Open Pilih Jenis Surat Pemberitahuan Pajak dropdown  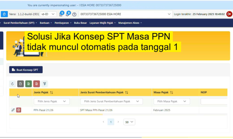click(111, 101)
